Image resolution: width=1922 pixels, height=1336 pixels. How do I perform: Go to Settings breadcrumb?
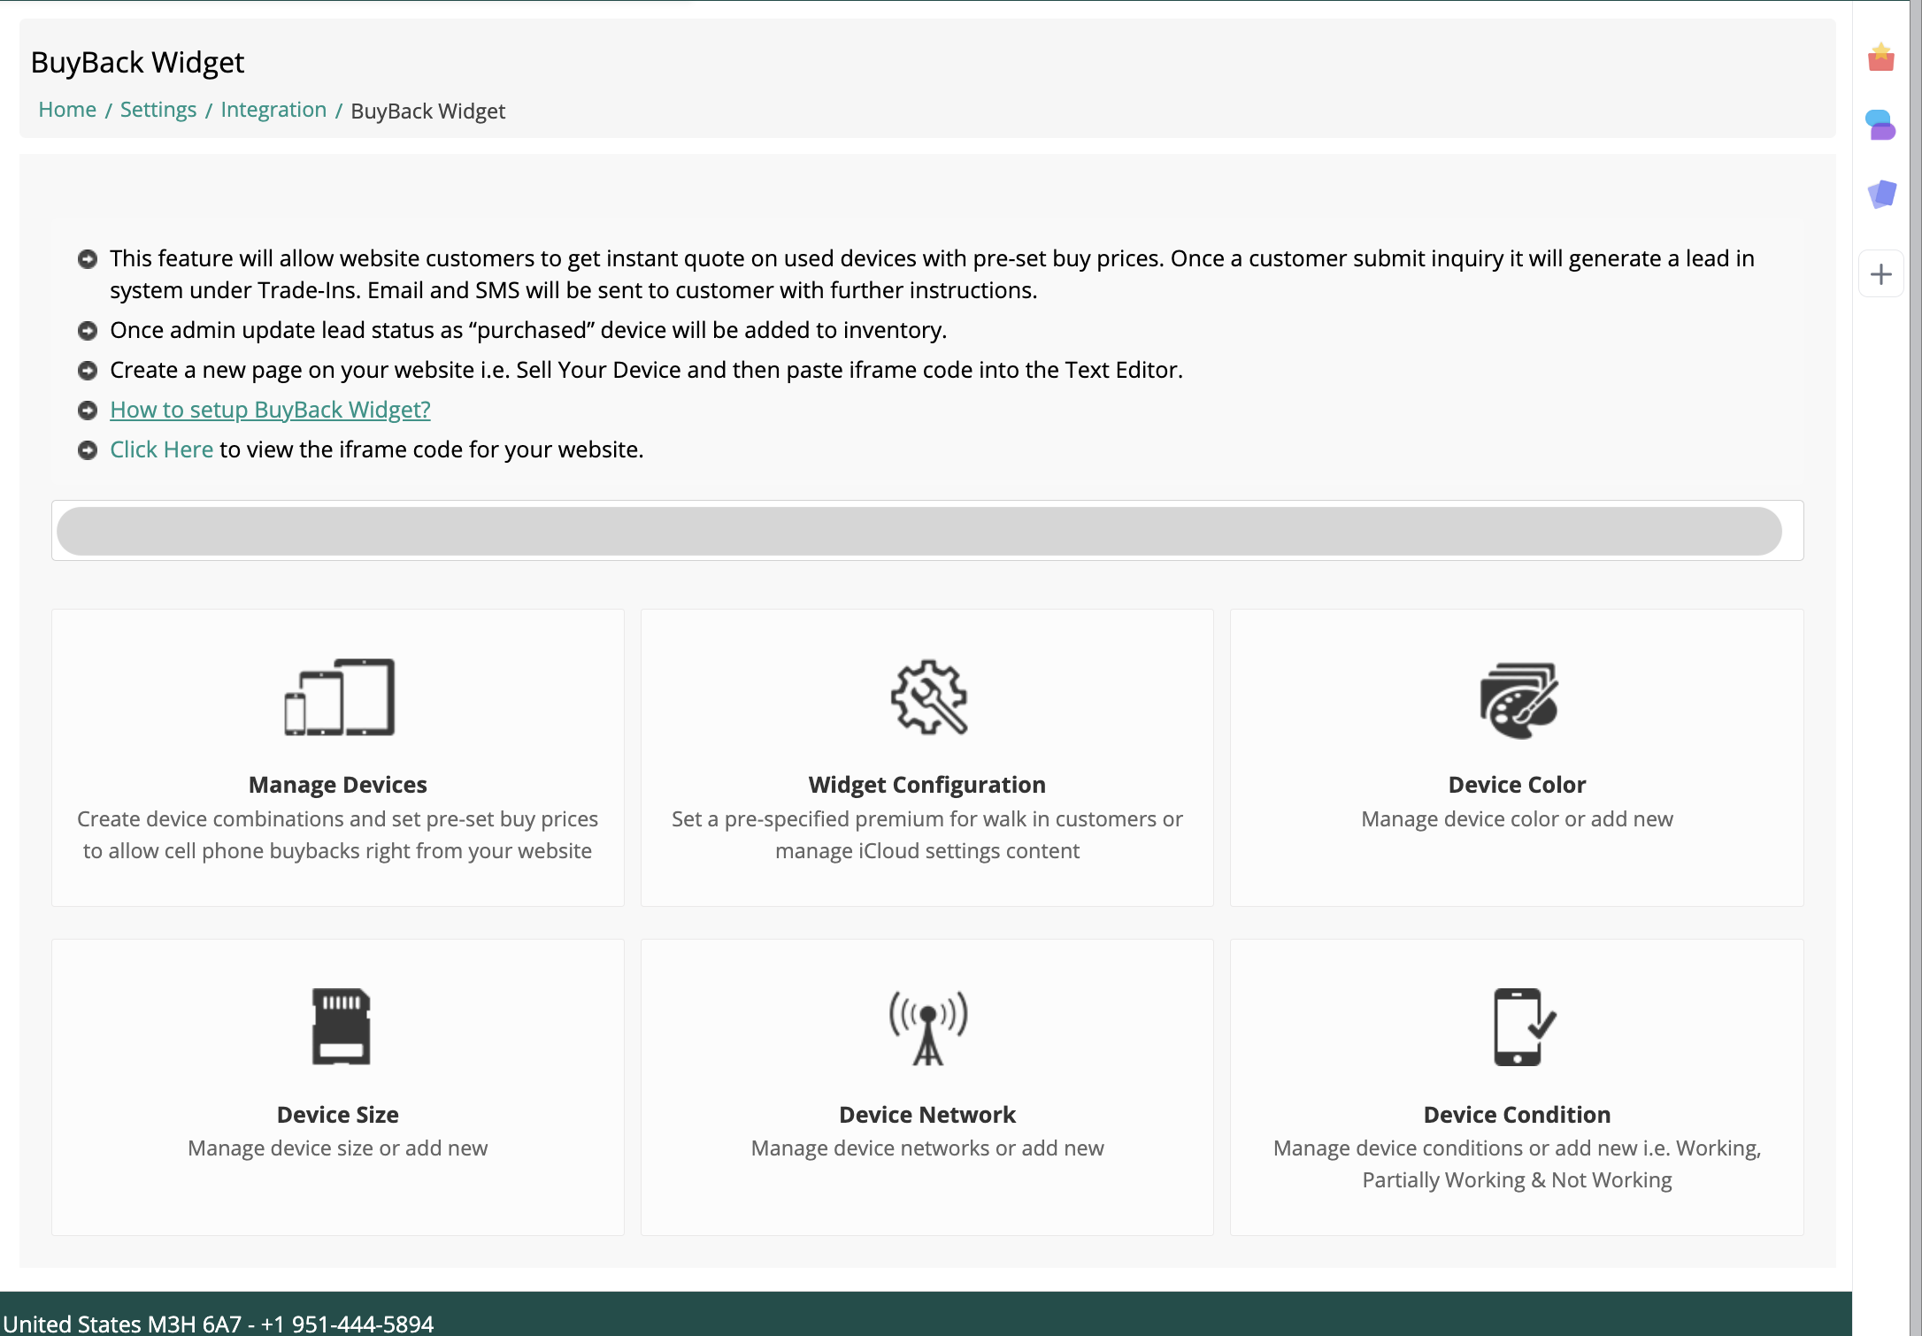click(x=158, y=110)
